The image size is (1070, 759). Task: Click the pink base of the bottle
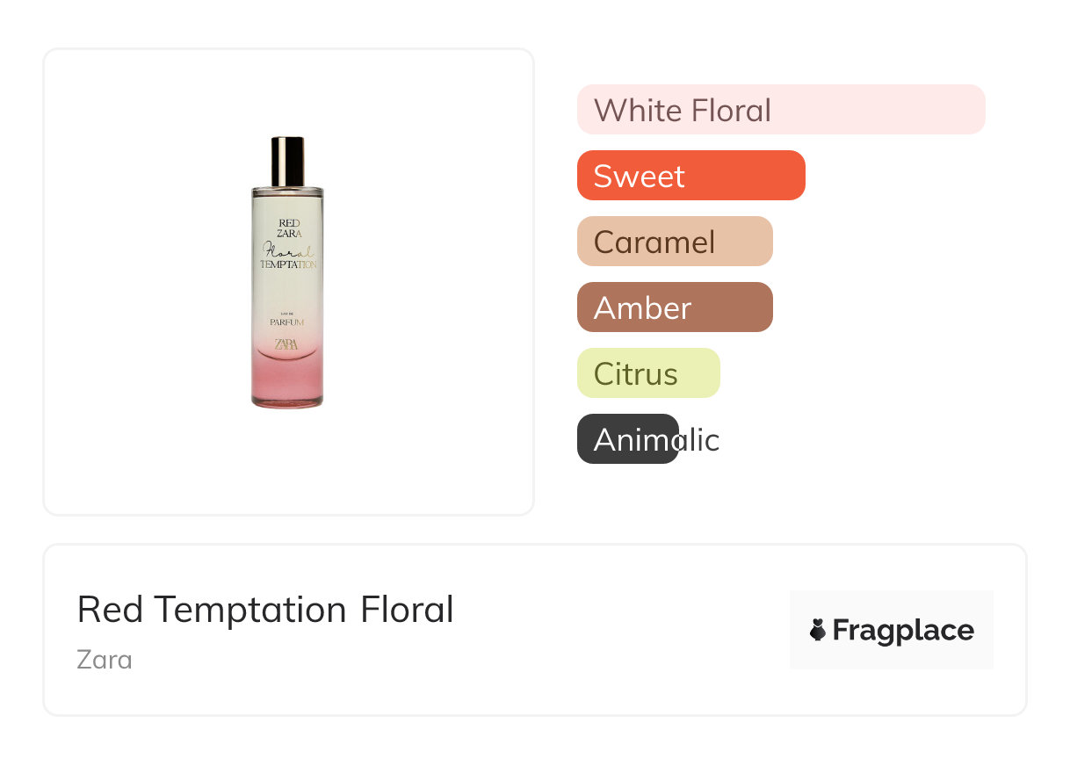point(287,385)
